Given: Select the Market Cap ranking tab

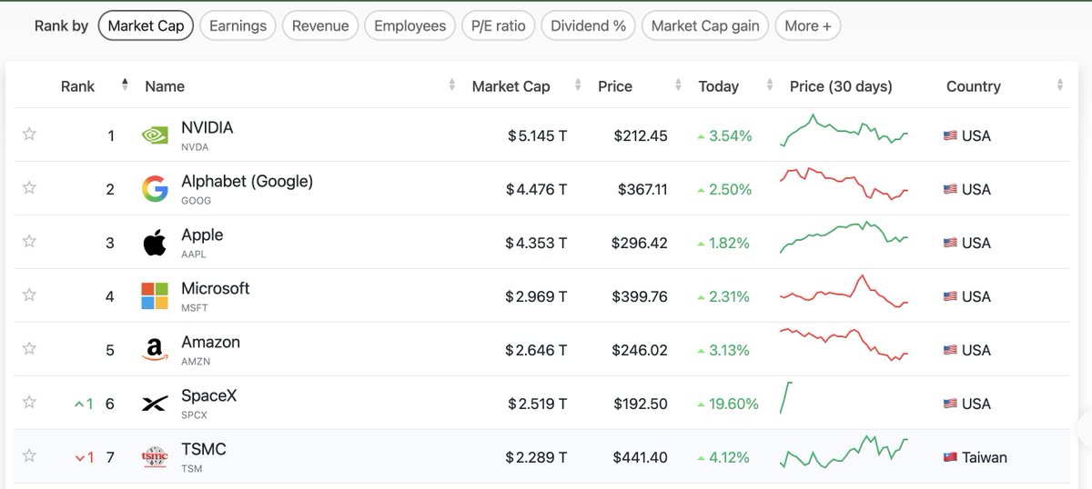Looking at the screenshot, I should [x=146, y=25].
